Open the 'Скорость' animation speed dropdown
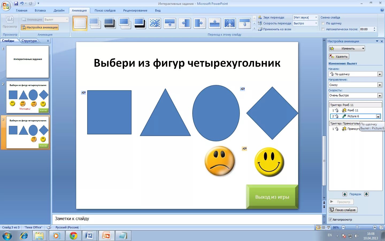This screenshot has height=241, width=385. (380, 96)
